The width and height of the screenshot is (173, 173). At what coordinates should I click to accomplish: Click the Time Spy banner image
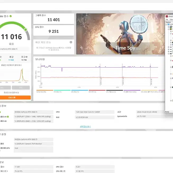click(x=121, y=34)
